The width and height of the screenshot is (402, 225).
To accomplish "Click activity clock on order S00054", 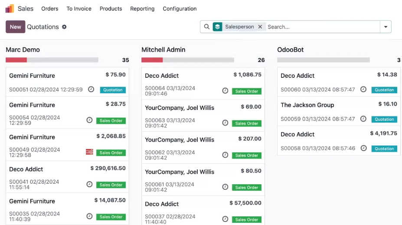I will pyautogui.click(x=89, y=120).
